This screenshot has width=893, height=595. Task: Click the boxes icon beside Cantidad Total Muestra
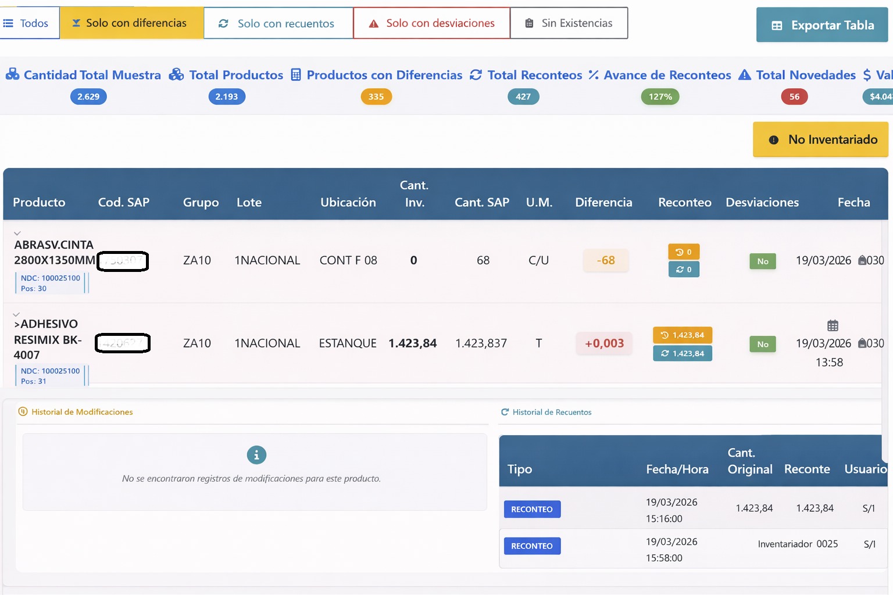(x=12, y=75)
